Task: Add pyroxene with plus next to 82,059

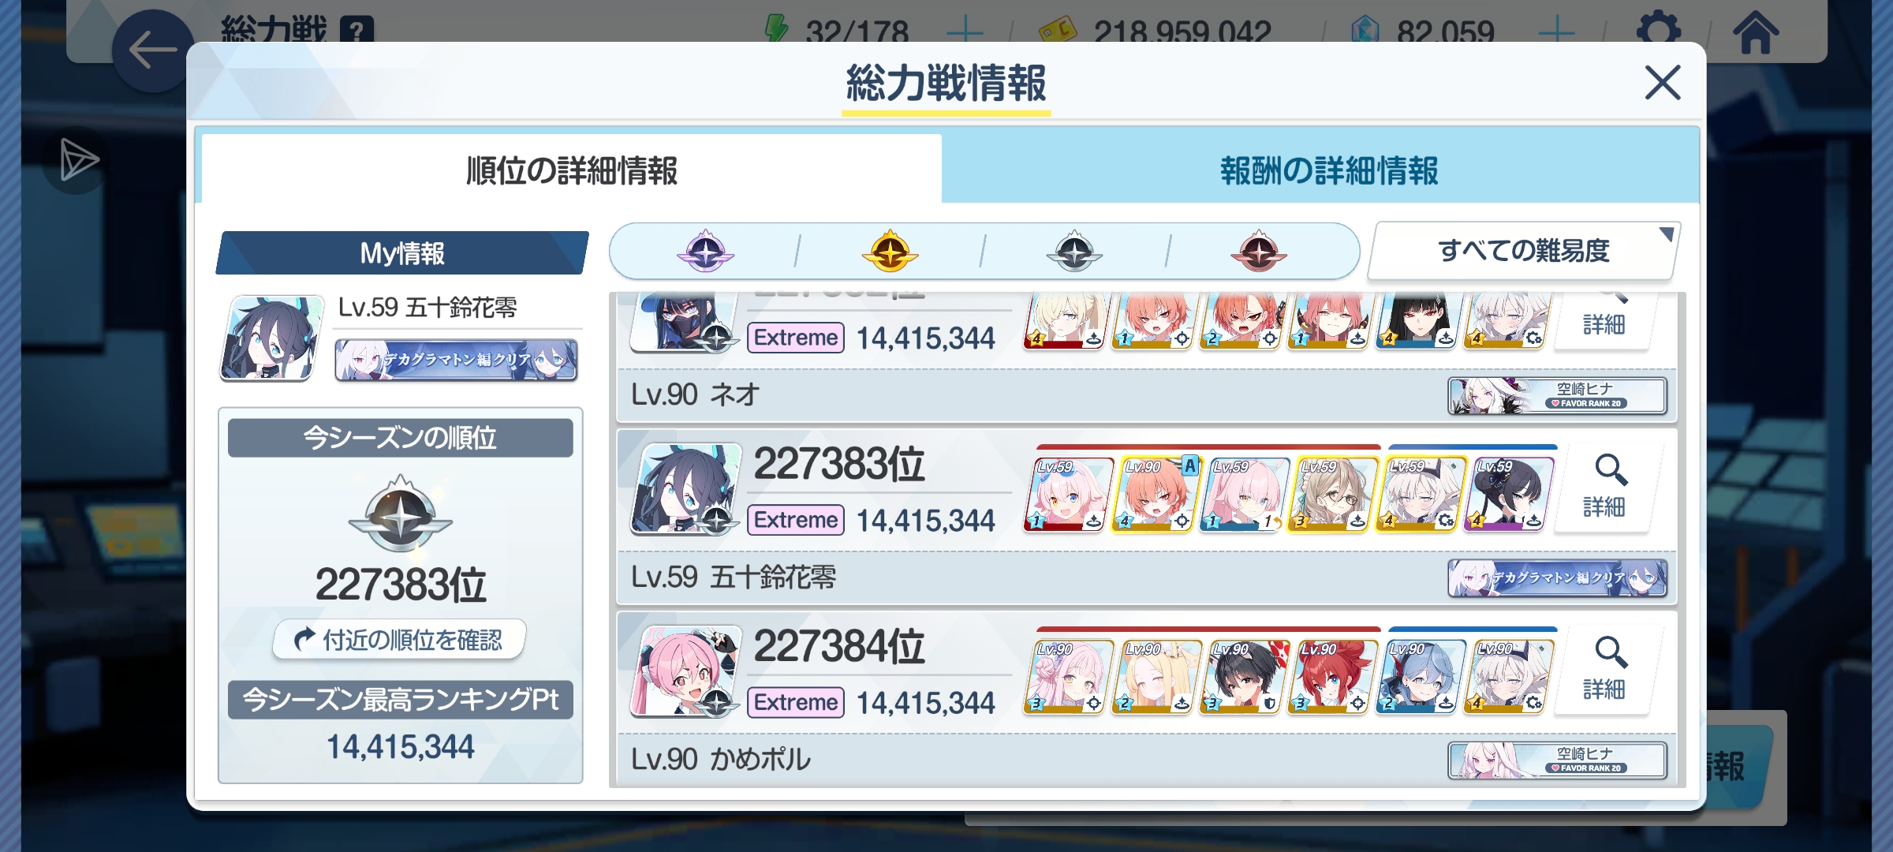Action: point(1556,33)
